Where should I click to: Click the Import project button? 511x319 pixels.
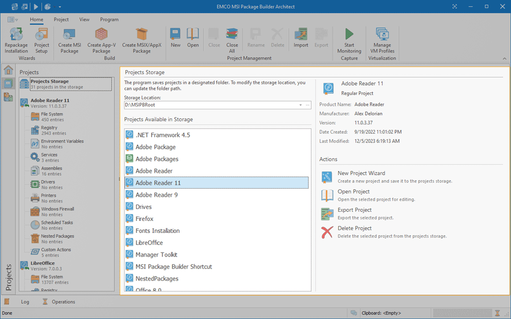pos(300,38)
